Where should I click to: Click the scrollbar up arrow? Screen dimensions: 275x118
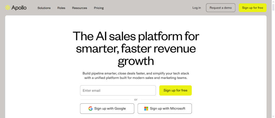273,2
